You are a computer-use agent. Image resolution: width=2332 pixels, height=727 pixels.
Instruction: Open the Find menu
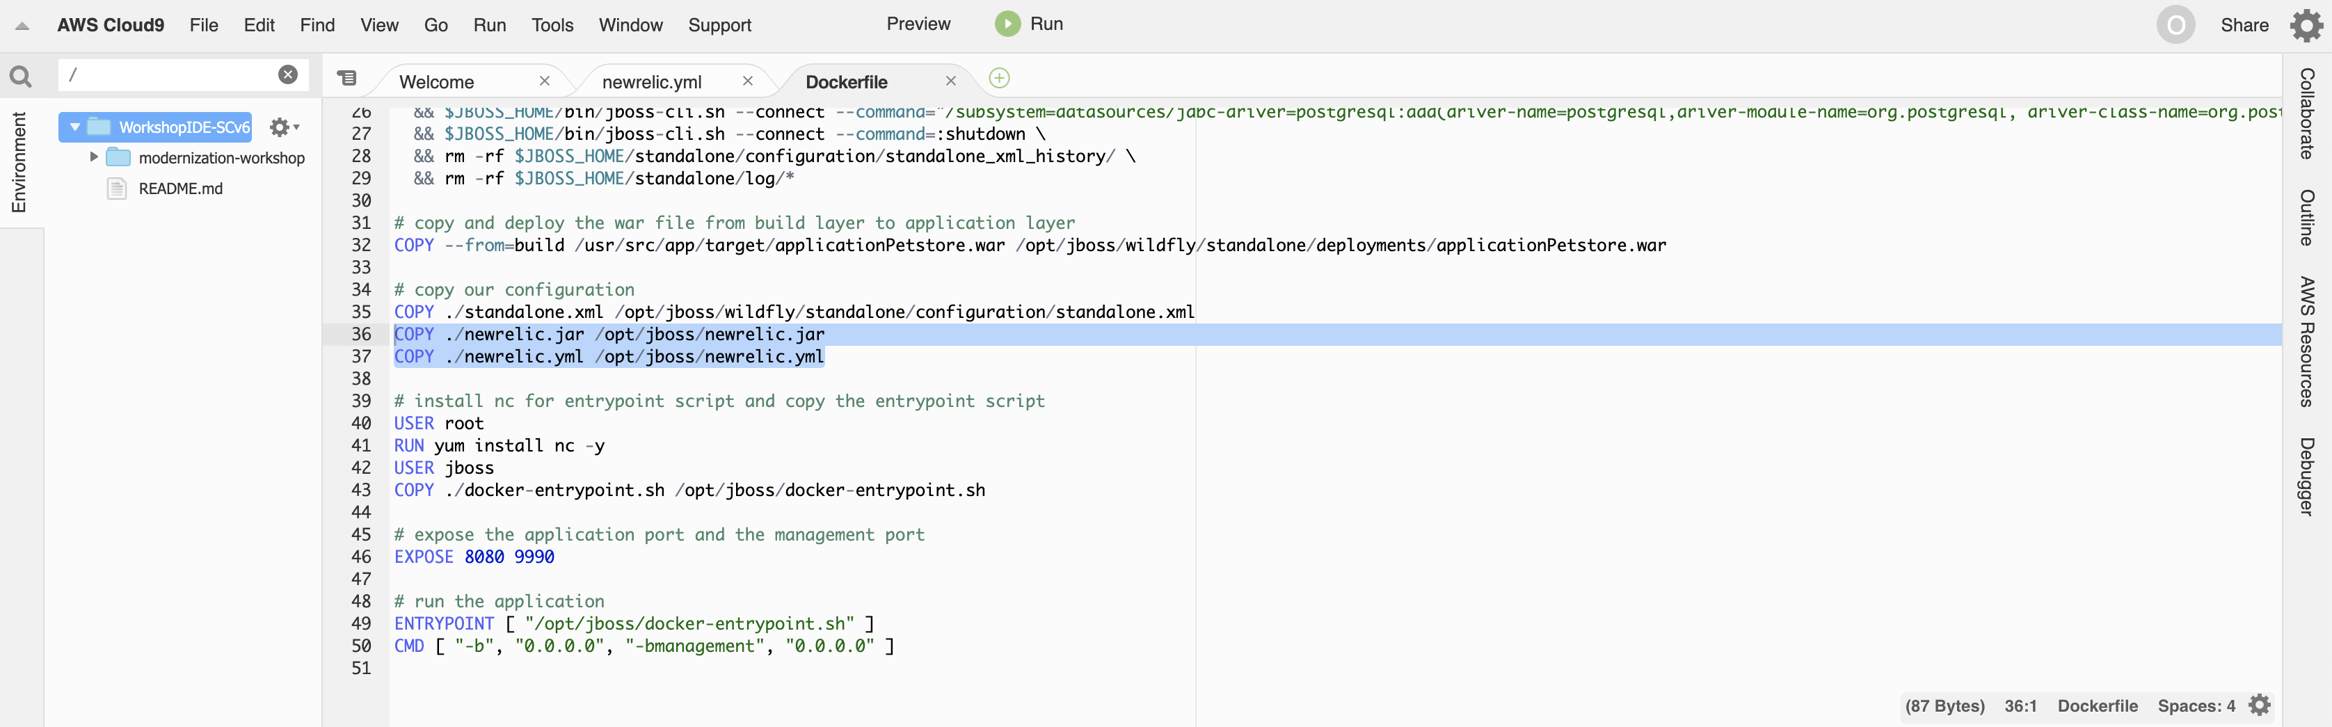[317, 25]
